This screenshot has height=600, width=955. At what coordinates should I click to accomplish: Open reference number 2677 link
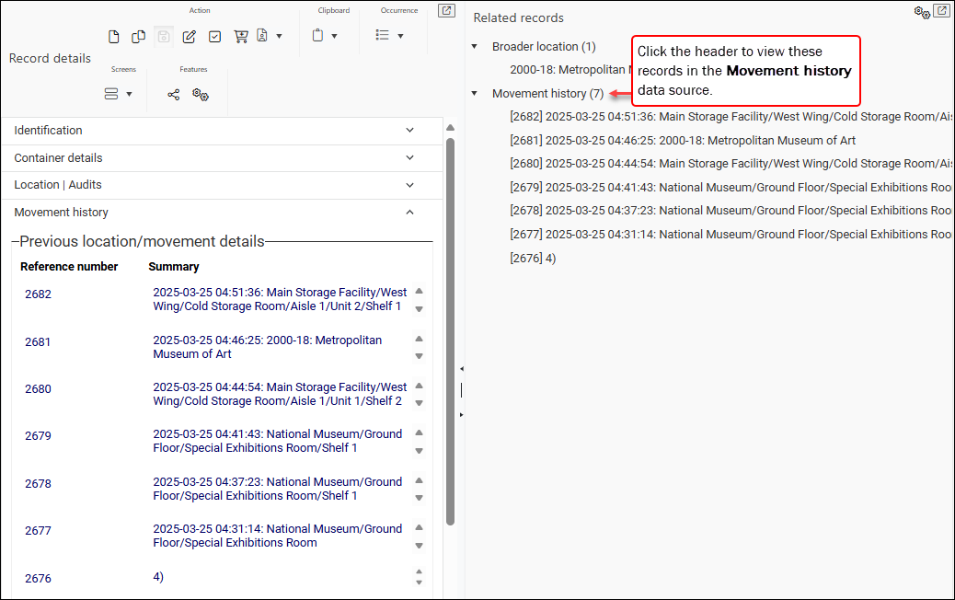coord(38,531)
